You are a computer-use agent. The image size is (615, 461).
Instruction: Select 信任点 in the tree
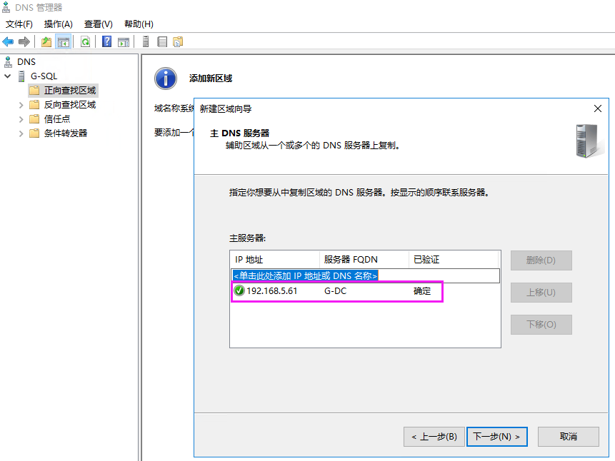(x=57, y=118)
